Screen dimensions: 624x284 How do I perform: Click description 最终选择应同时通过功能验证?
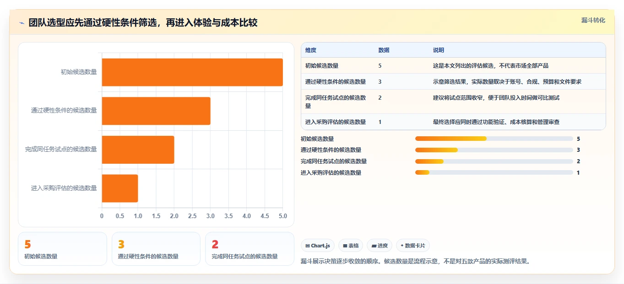click(x=496, y=122)
